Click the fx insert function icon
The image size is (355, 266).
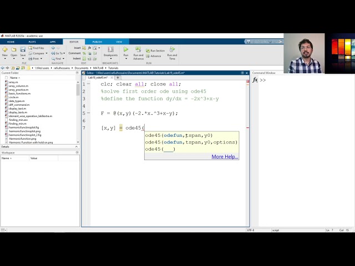(x=89, y=48)
